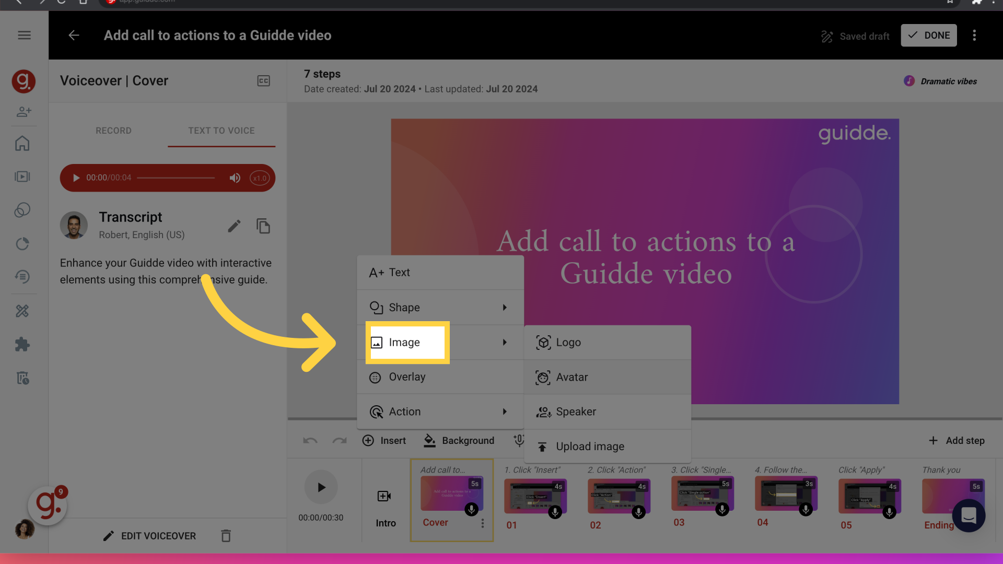Open the sidebar trash clock icon
This screenshot has height=564, width=1003.
pyautogui.click(x=22, y=378)
